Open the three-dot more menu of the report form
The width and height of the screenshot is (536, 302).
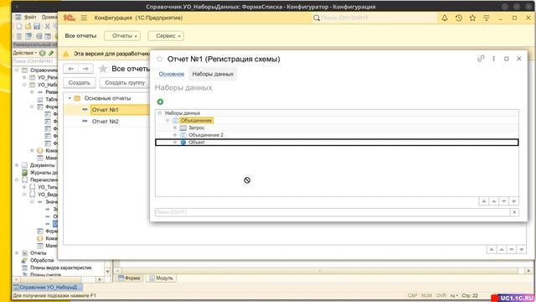(x=493, y=59)
